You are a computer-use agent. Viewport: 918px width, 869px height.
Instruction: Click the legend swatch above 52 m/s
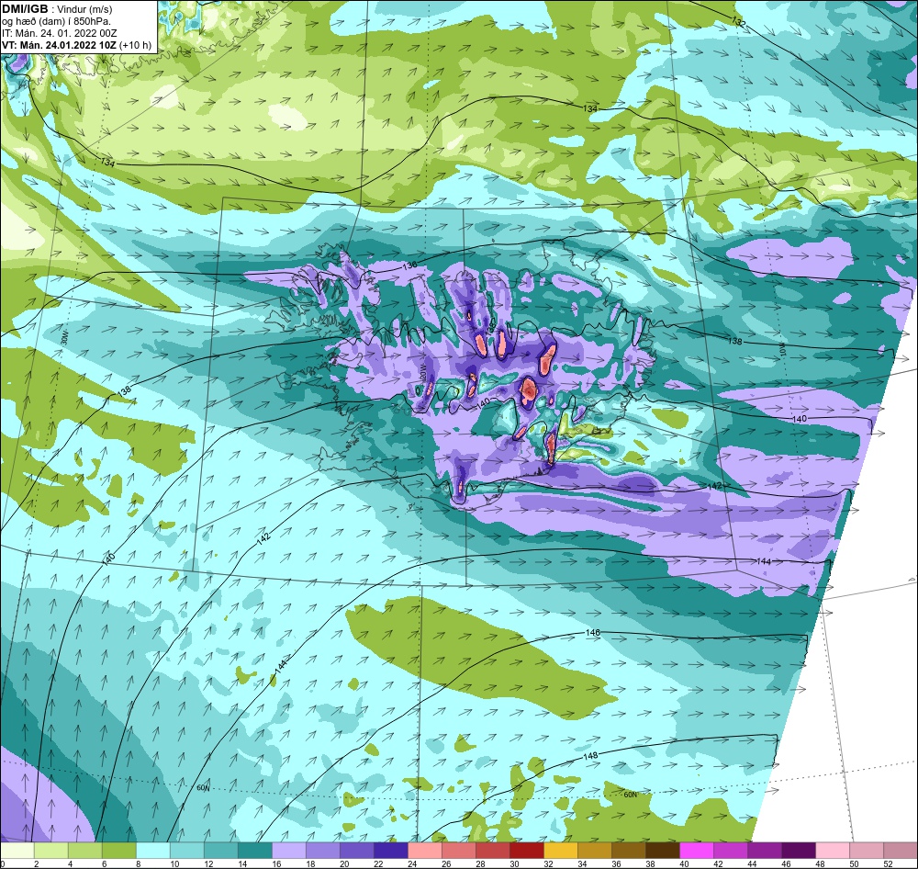901,851
